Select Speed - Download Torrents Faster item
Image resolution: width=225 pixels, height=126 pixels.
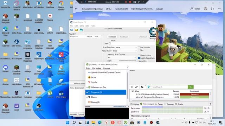(x=106, y=72)
